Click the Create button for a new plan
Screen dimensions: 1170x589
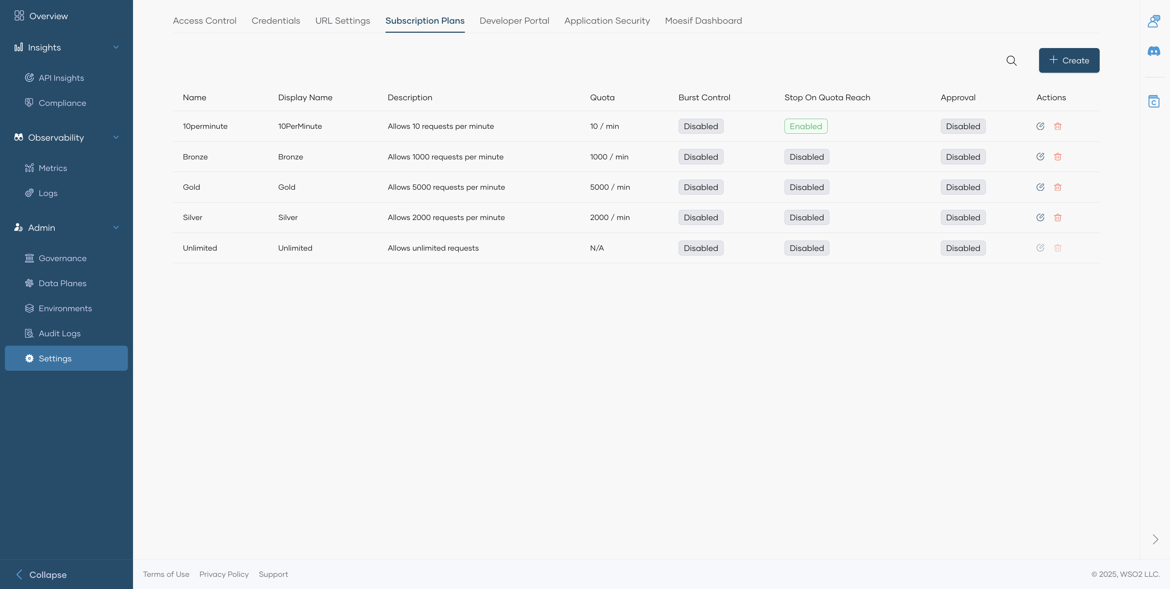click(x=1069, y=61)
